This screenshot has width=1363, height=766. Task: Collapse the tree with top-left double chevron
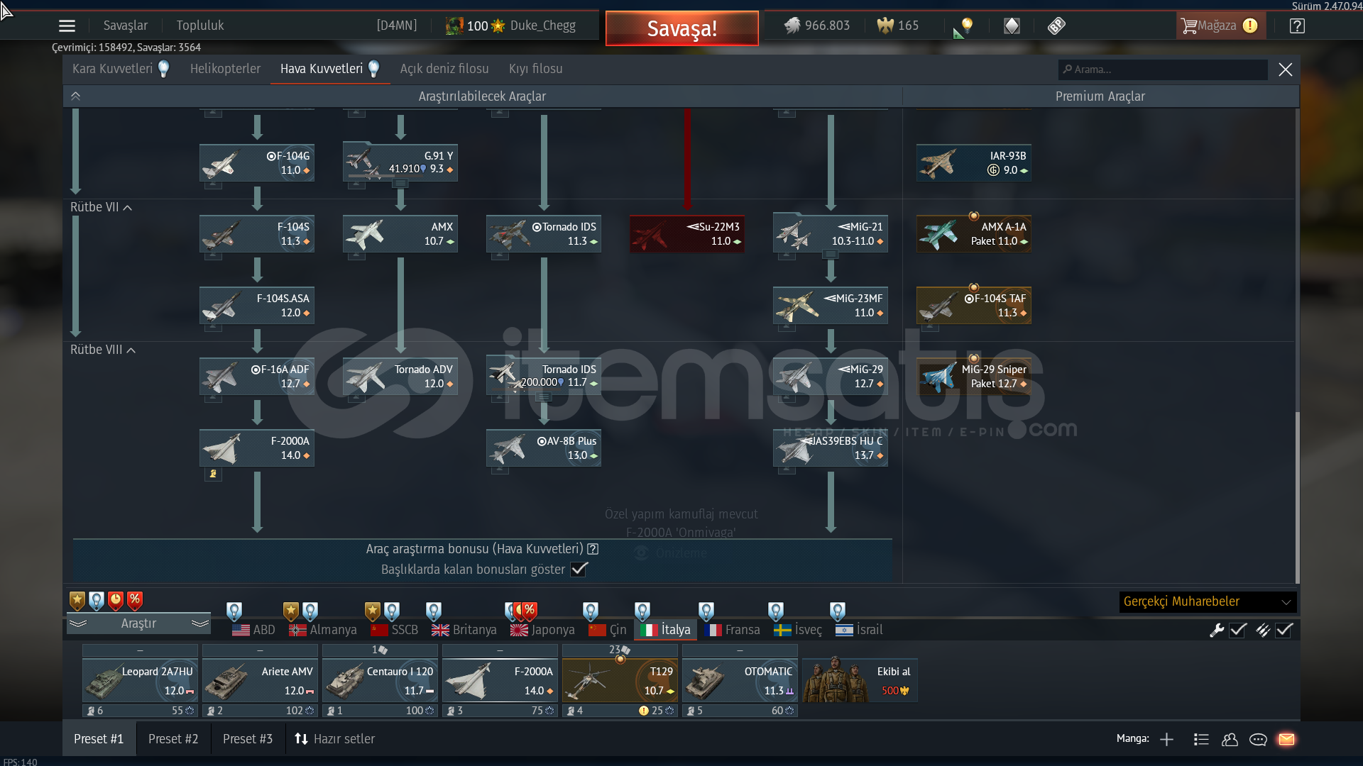coord(76,96)
